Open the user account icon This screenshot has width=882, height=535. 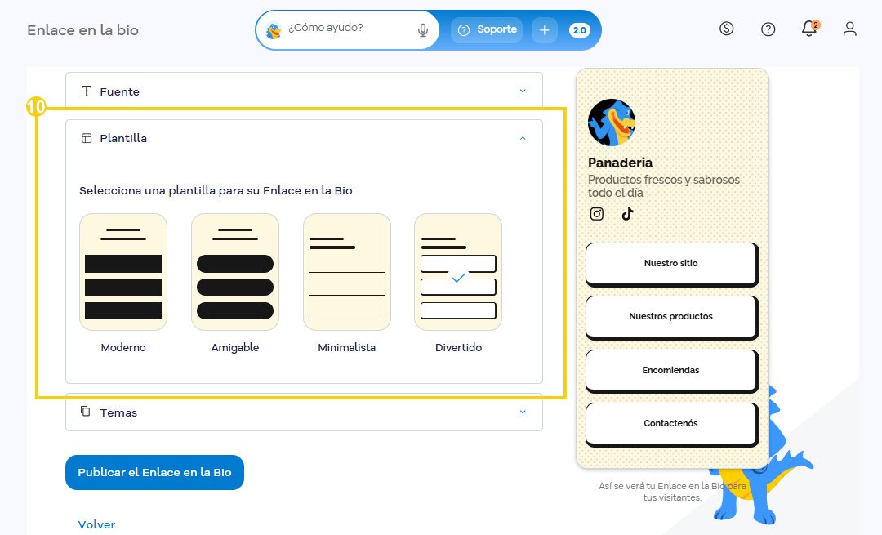pyautogui.click(x=849, y=29)
